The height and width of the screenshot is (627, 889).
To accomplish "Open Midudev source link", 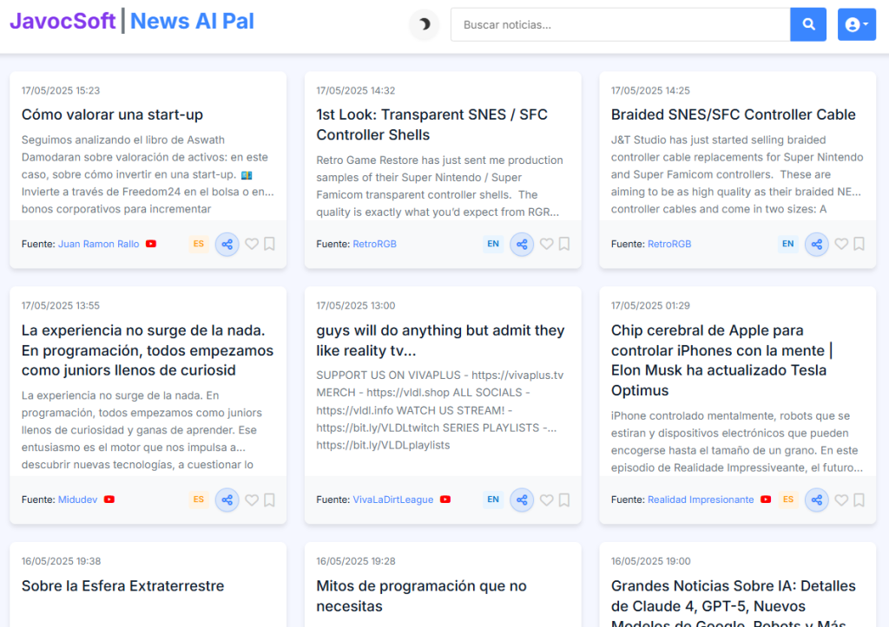I will (77, 500).
